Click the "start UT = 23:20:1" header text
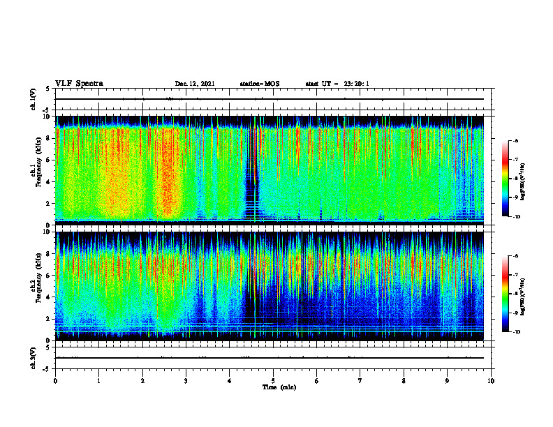553x427 pixels. pyautogui.click(x=337, y=84)
